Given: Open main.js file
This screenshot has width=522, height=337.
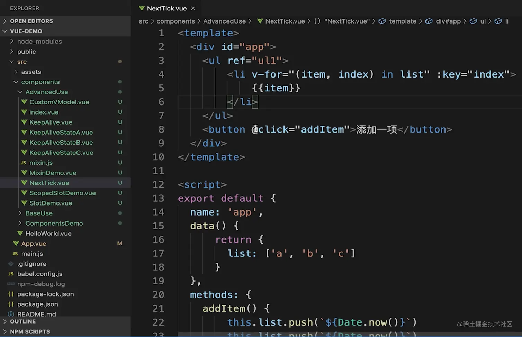Looking at the screenshot, I should [x=32, y=254].
